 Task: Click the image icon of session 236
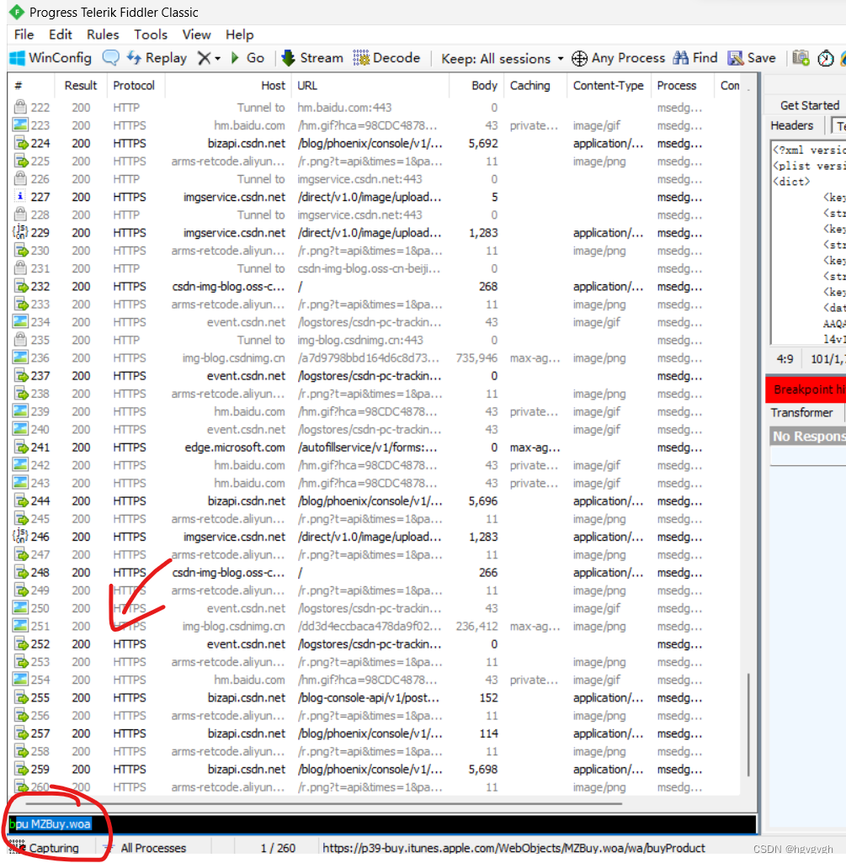pos(20,357)
